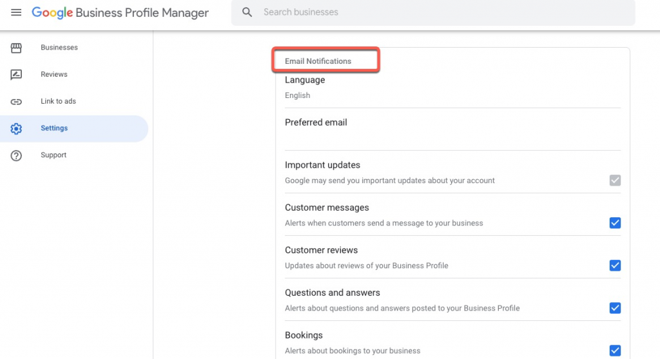Click the Important updates checkbox
Viewport: 660px width, 359px height.
(615, 180)
